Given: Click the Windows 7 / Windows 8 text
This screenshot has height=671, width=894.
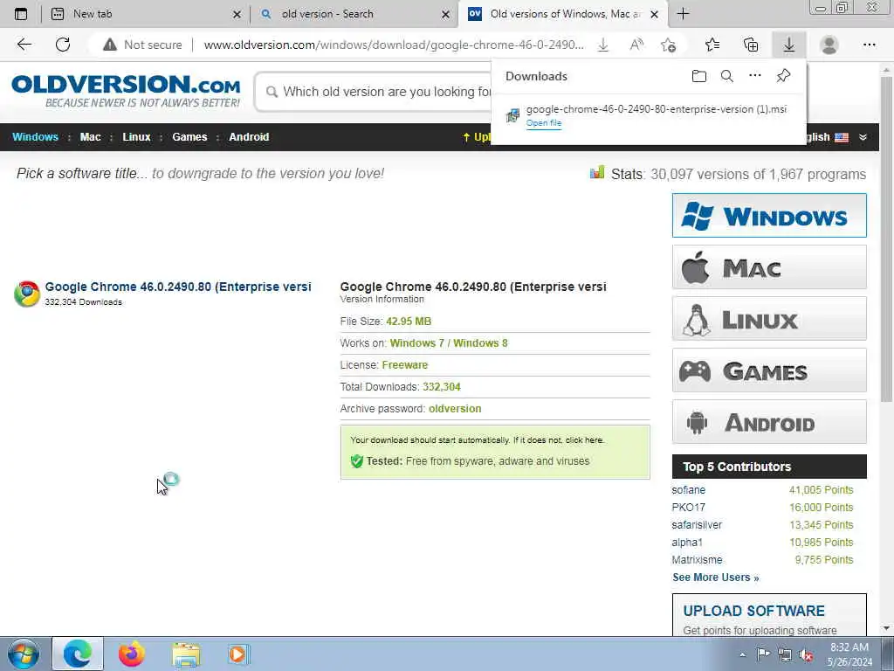Looking at the screenshot, I should point(449,342).
